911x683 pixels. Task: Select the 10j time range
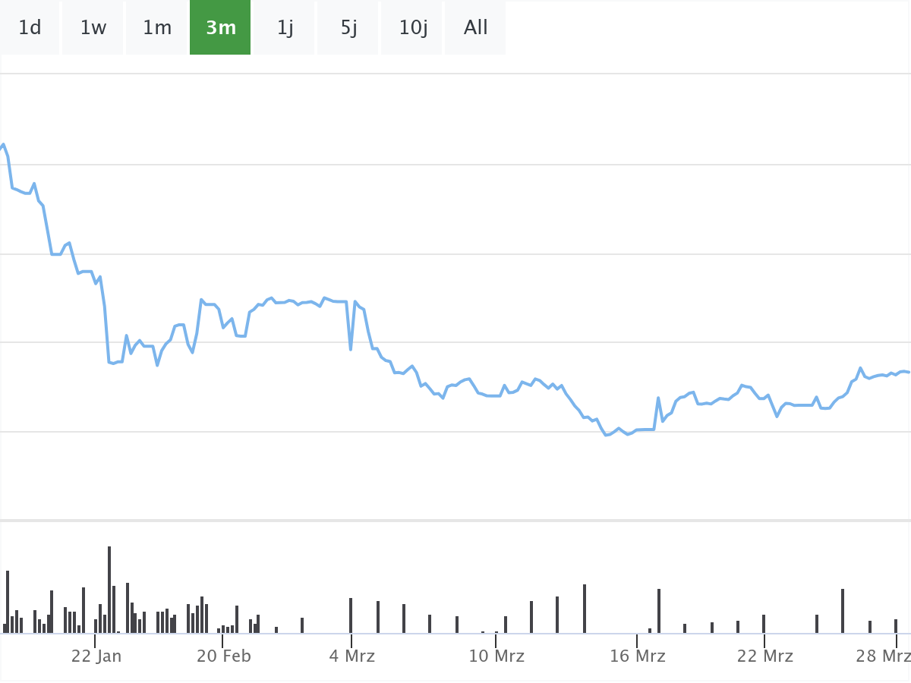click(413, 27)
